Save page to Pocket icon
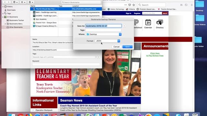The height and width of the screenshot is (116, 207). [130, 5]
